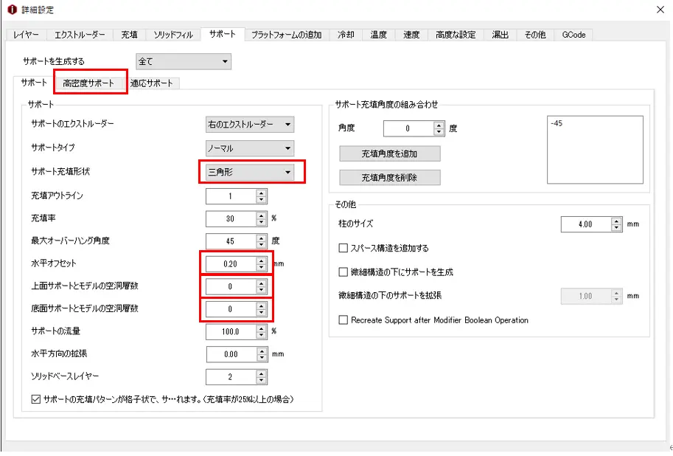Uncheck the サポートの充填パターンが格子状 checkbox

[x=36, y=399]
